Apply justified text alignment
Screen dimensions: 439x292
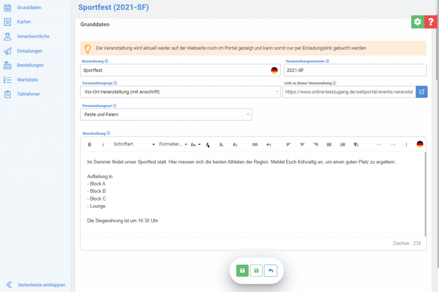coord(329,145)
